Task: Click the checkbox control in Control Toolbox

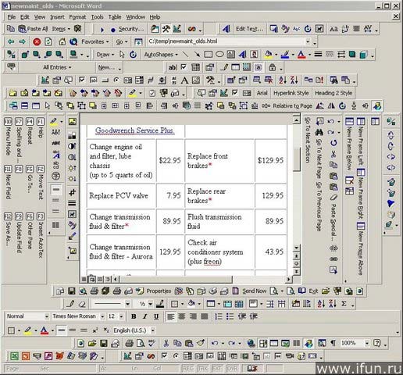Action: tap(82, 80)
